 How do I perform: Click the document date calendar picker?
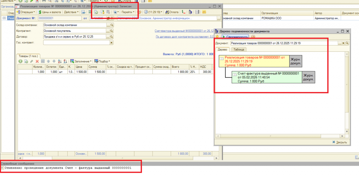coord(108,18)
